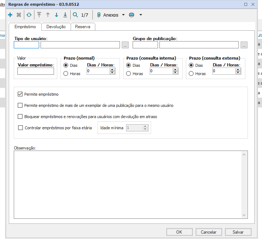Toggle Bloquear empréstimos e renovações checkbox
Screen dimensions: 262x243
click(20, 117)
